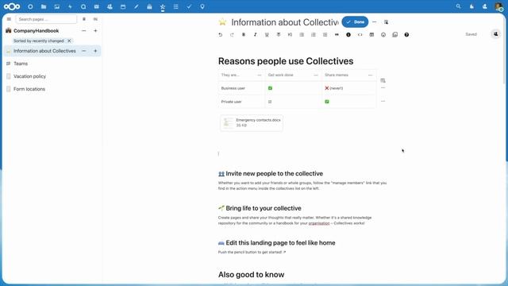The image size is (508, 286).
Task: Click inside the Search pages field
Action: click(x=46, y=19)
